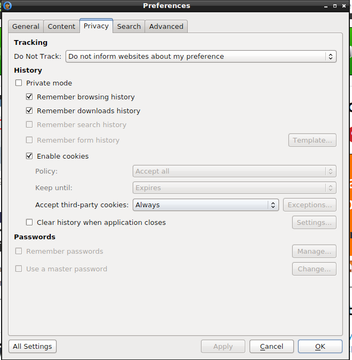352x360 pixels.
Task: Toggle Use a master password checkbox
Action: (x=19, y=269)
